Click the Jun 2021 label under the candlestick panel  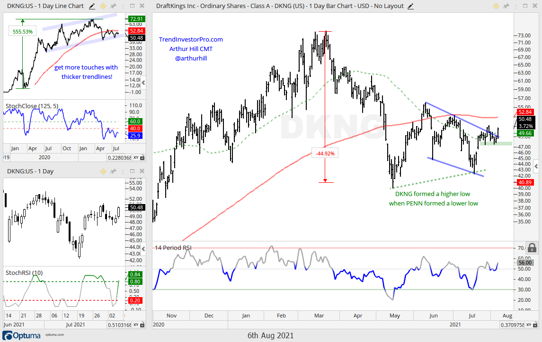point(14,325)
